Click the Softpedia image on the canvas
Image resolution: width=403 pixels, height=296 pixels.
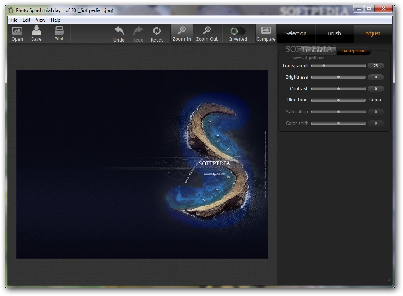(142, 164)
